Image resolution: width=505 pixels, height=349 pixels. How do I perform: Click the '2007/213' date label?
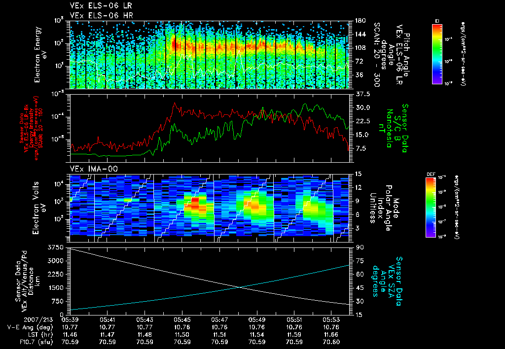point(38,320)
